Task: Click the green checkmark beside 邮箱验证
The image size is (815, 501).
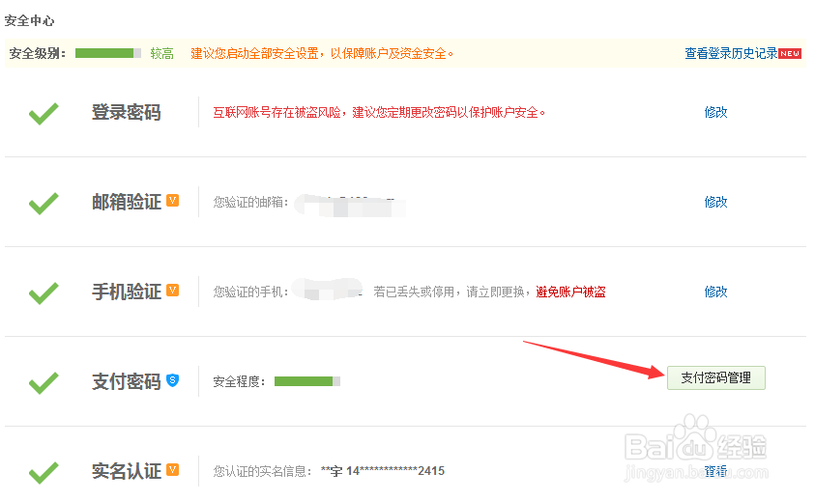Action: (44, 204)
